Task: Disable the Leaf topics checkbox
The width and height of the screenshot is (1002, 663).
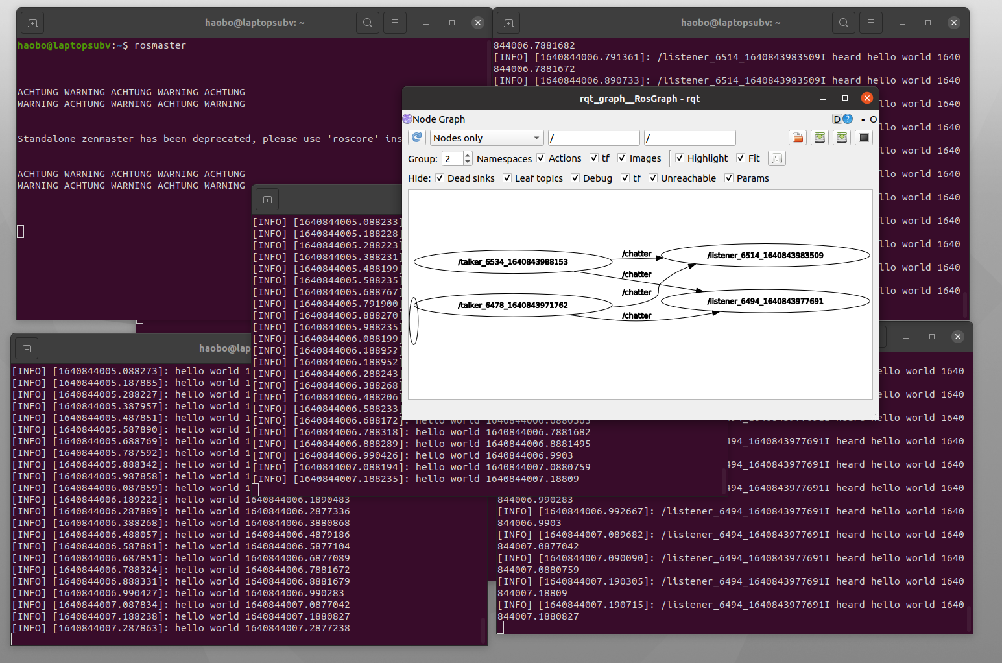Action: pyautogui.click(x=507, y=178)
